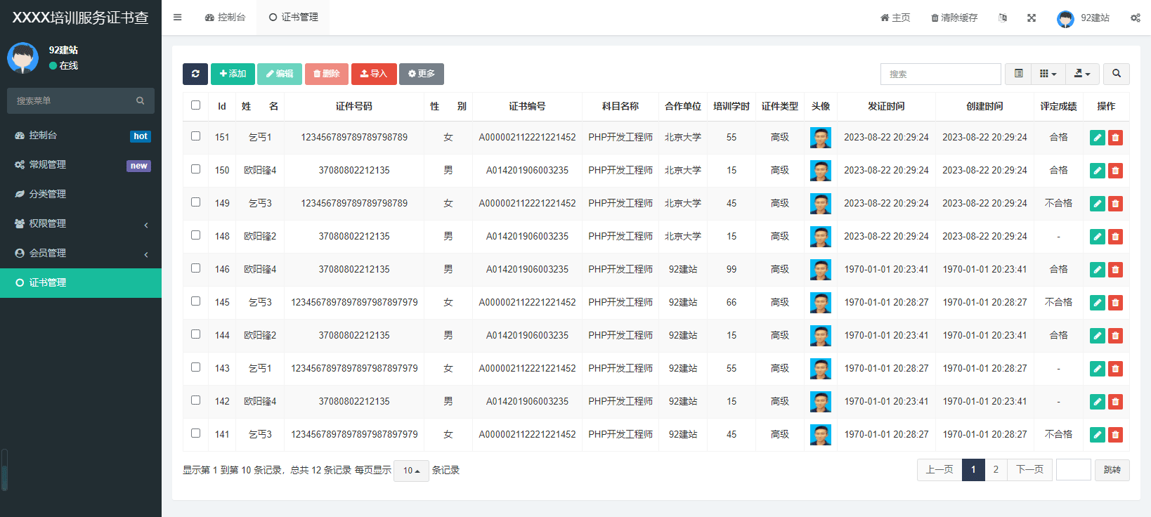Click the magnifier search button beside the export dropdown
Screen dimensions: 1151x517
click(x=1117, y=74)
